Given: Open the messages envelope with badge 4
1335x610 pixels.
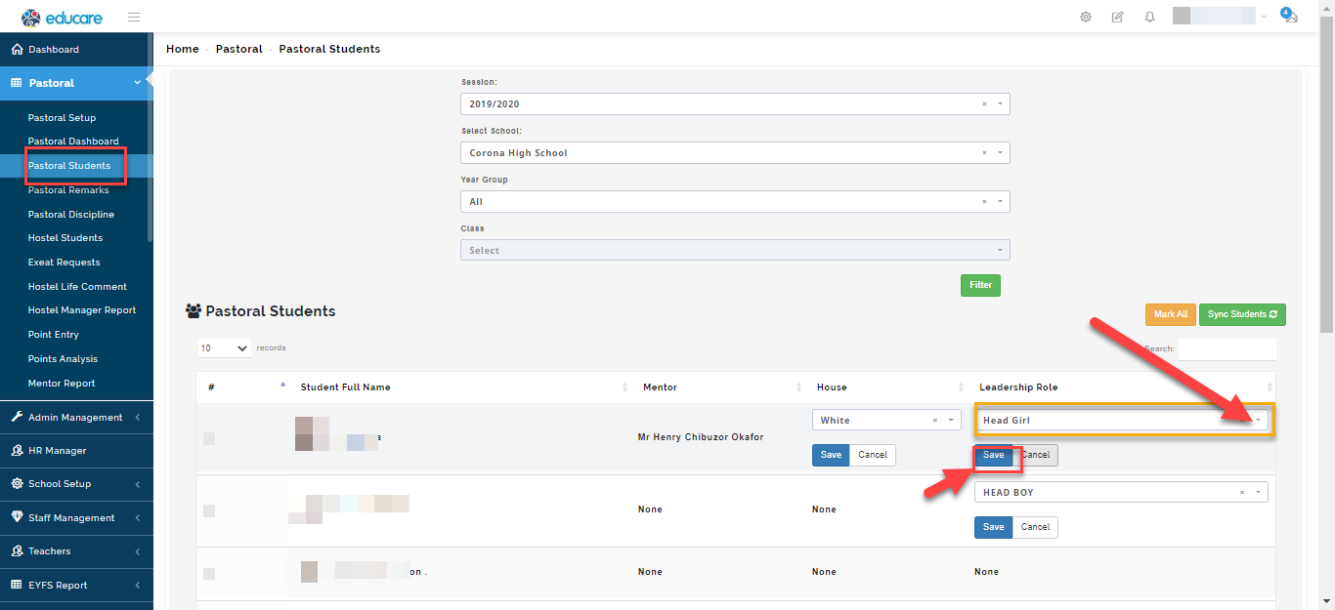Looking at the screenshot, I should click(x=1290, y=16).
